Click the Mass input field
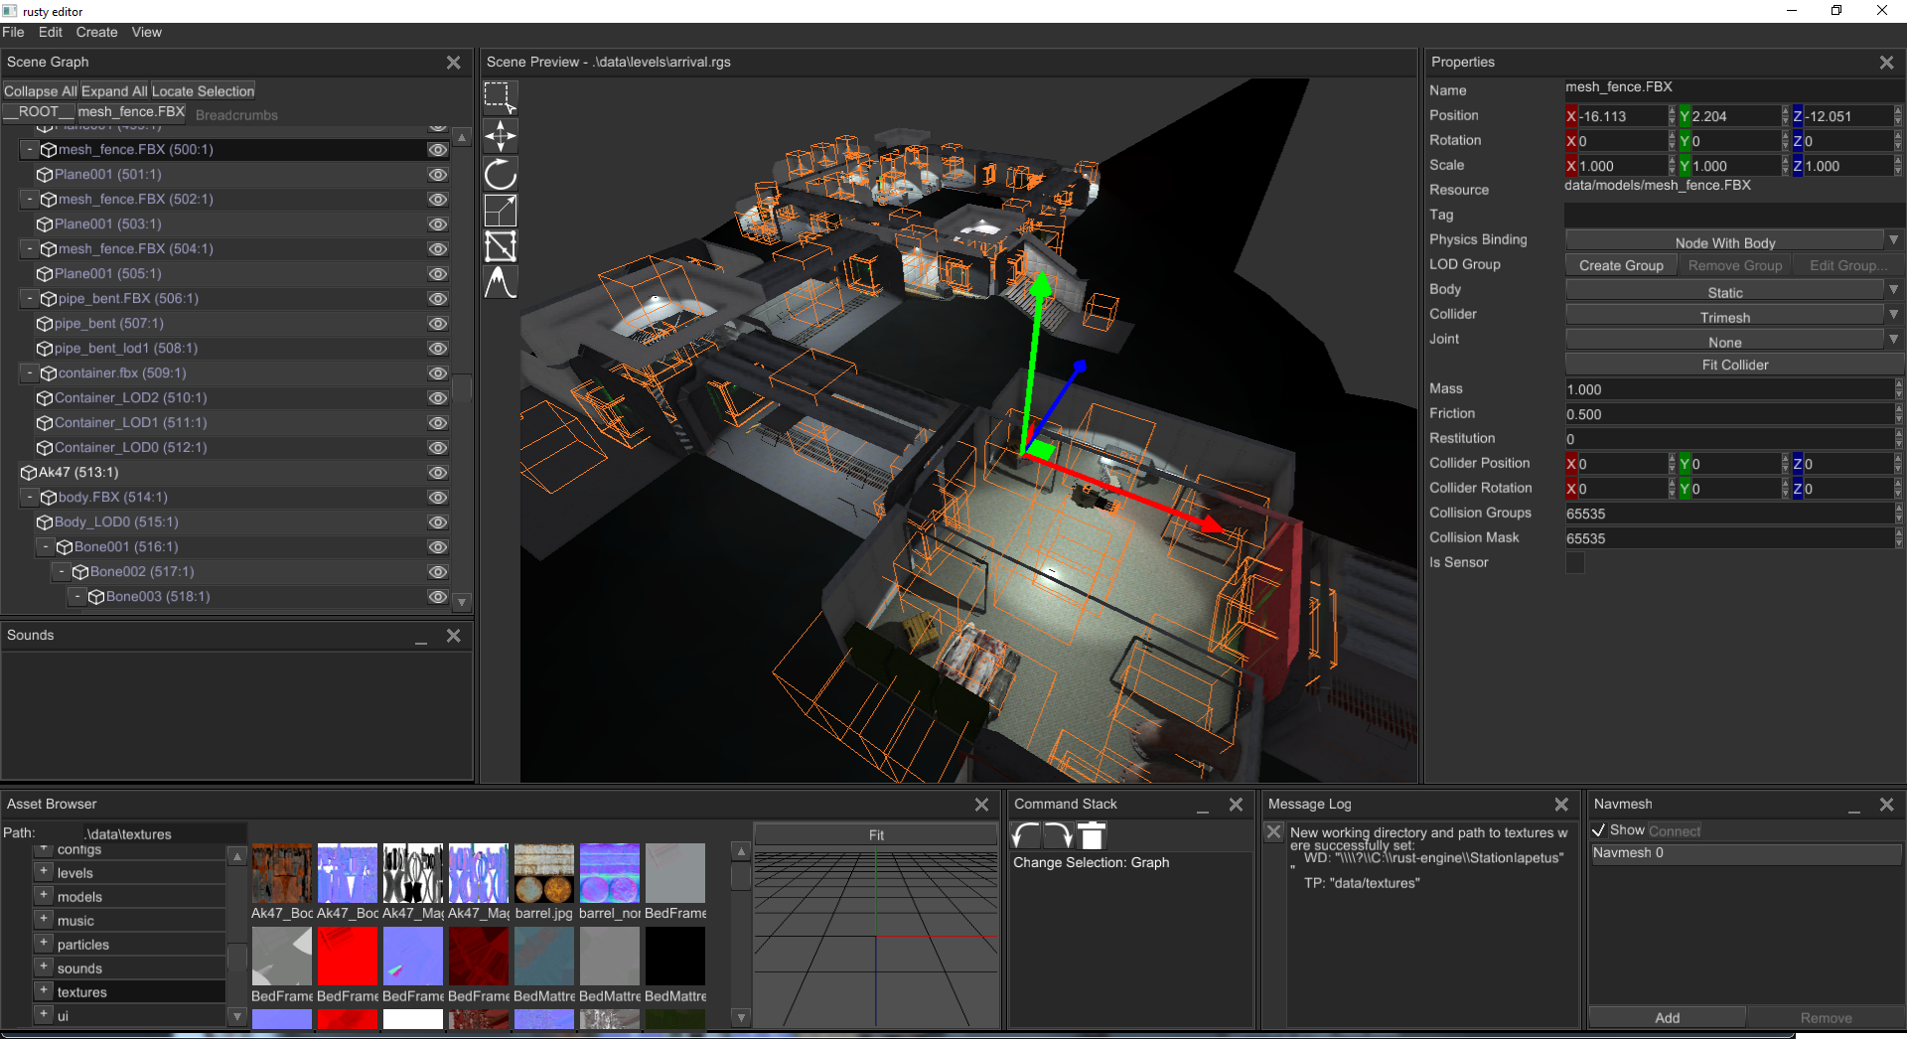 tap(1729, 389)
